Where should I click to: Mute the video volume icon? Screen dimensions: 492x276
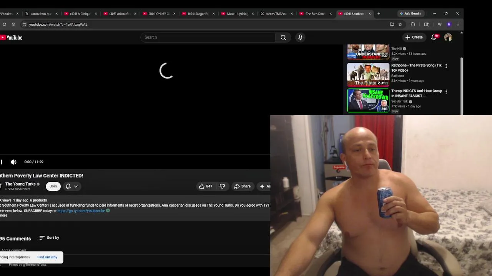pyautogui.click(x=13, y=162)
